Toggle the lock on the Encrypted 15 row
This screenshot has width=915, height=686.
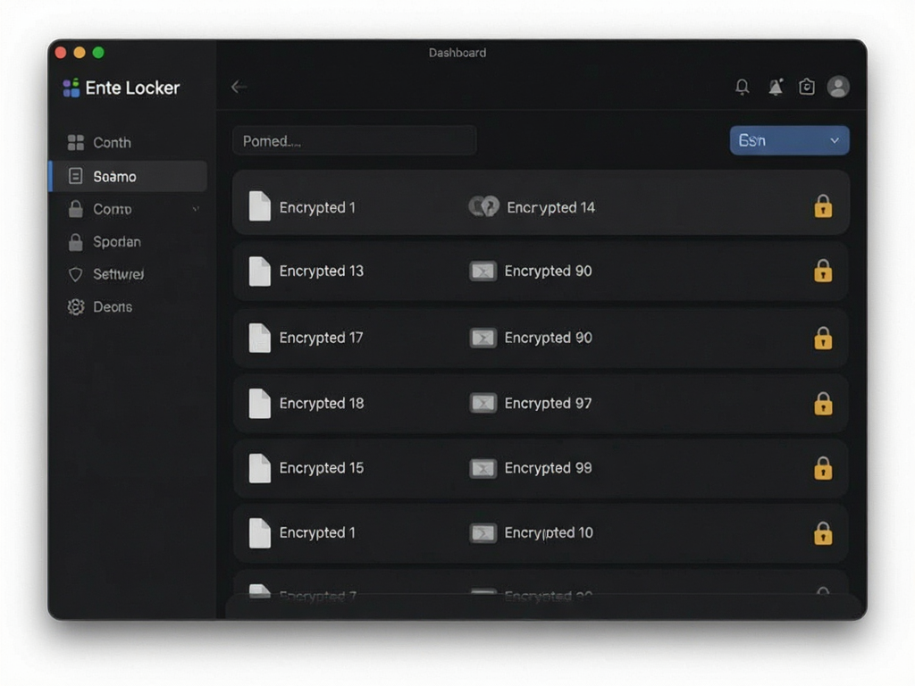(823, 468)
